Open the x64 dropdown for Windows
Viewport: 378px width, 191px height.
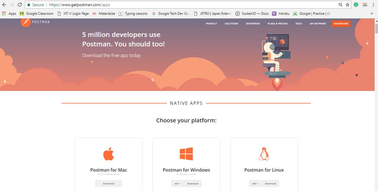pos(177,183)
